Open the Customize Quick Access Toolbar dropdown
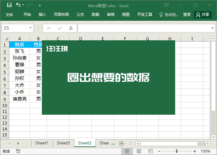 pos(40,6)
